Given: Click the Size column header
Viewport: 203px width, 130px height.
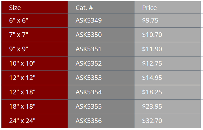Looking at the screenshot, I should tap(15, 8).
